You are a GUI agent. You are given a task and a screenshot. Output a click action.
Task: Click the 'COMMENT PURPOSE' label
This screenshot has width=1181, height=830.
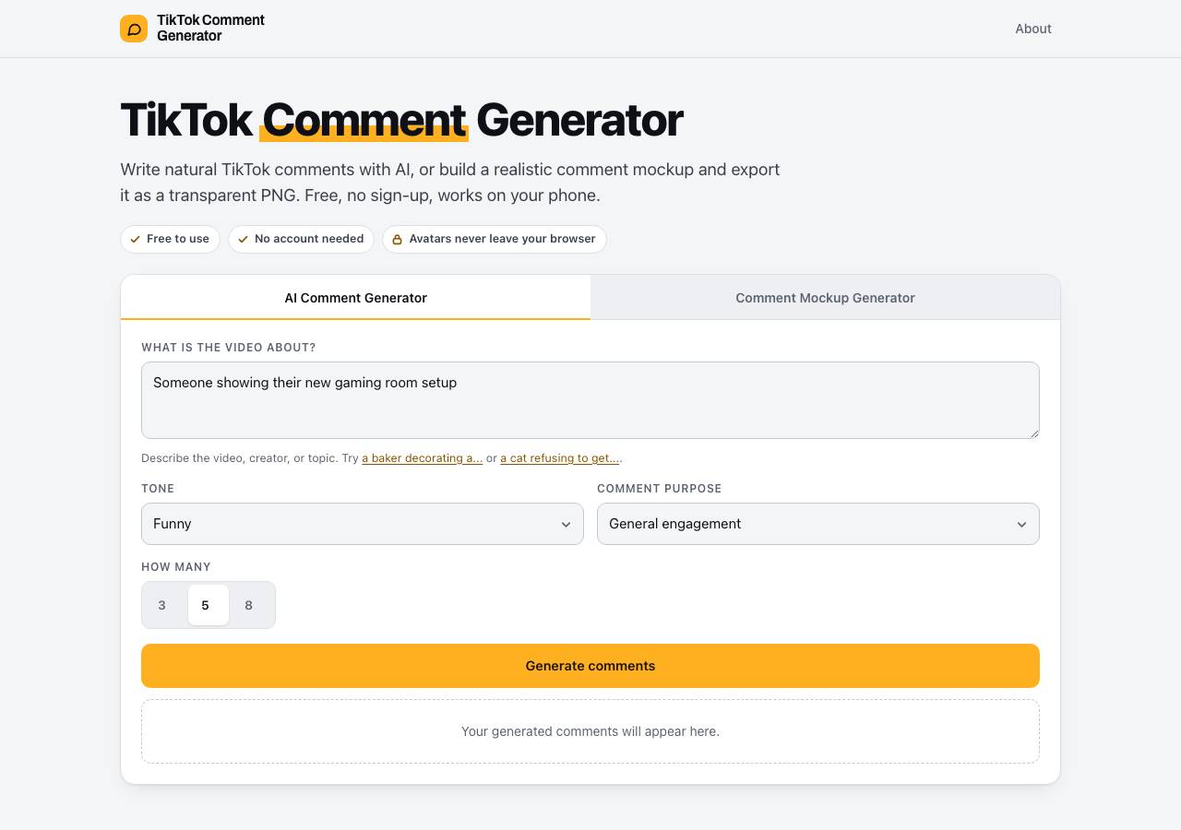pos(660,489)
